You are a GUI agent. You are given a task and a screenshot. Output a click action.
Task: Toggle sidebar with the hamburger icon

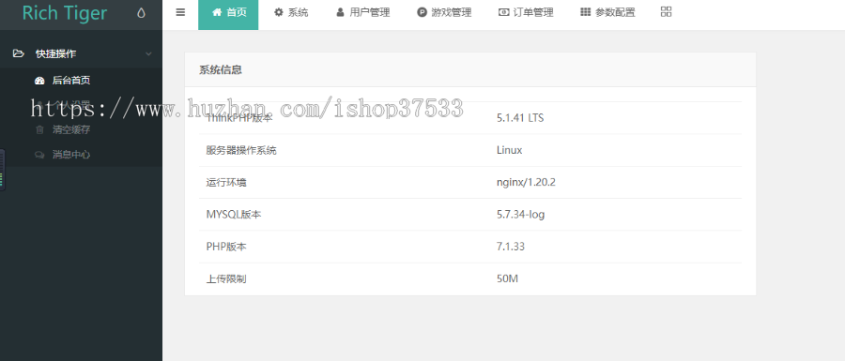tap(180, 12)
